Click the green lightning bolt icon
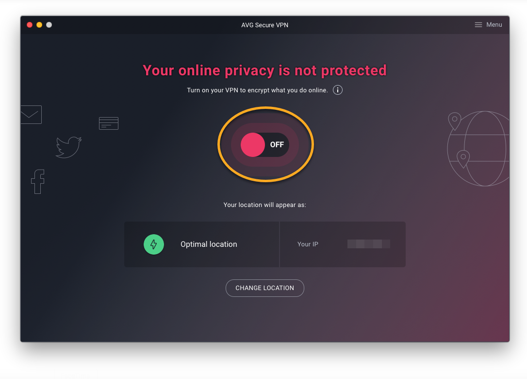The height and width of the screenshot is (379, 527). [154, 244]
